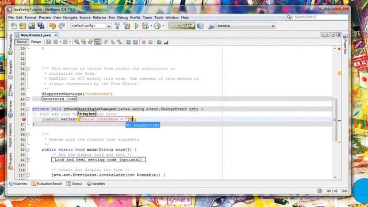Expand the Look and feel fold at line 94
368x207 pixels.
coord(28,160)
